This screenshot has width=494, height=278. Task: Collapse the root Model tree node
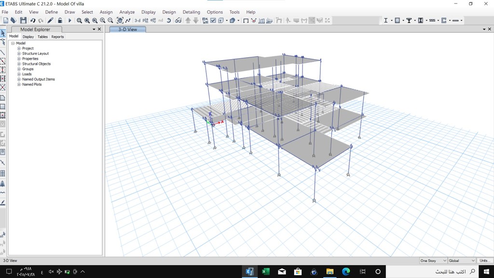pos(13,43)
